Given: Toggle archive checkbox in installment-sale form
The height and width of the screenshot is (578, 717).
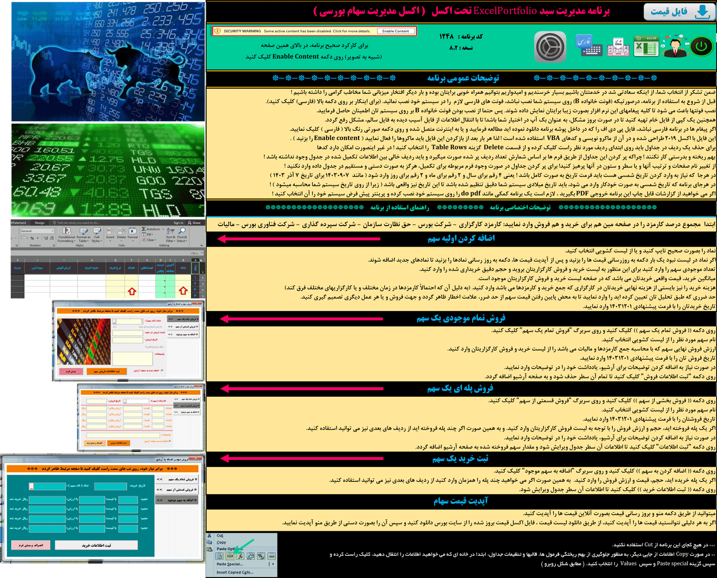Looking at the screenshot, I should point(170,441).
